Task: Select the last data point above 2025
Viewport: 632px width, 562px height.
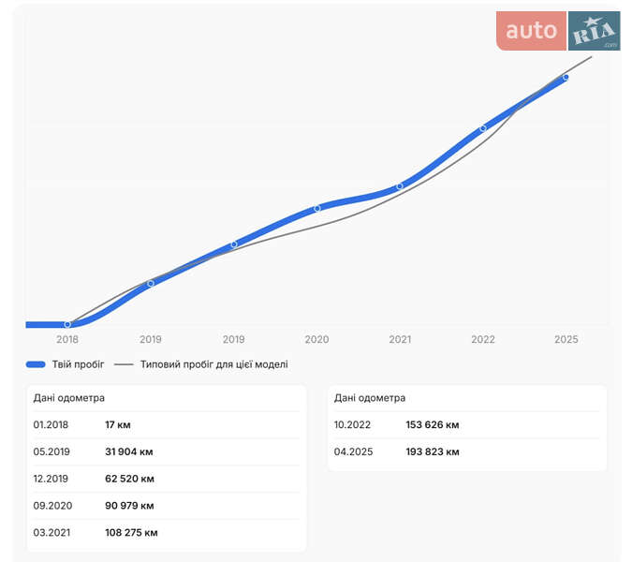Action: pyautogui.click(x=566, y=78)
